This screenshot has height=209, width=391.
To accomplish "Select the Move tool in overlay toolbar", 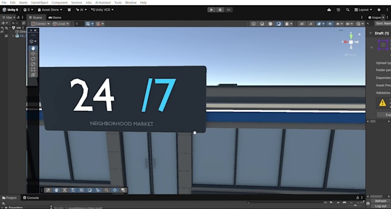I will click(x=33, y=53).
